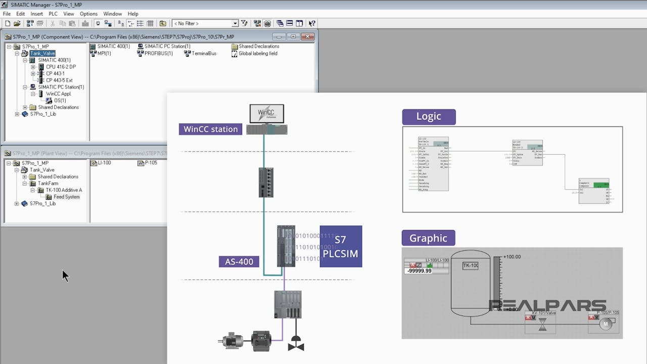647x364 pixels.
Task: Open the No Filter dropdown list
Action: pos(236,23)
